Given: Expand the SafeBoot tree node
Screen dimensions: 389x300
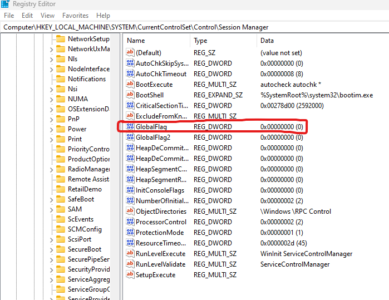Looking at the screenshot, I should click(51, 200).
